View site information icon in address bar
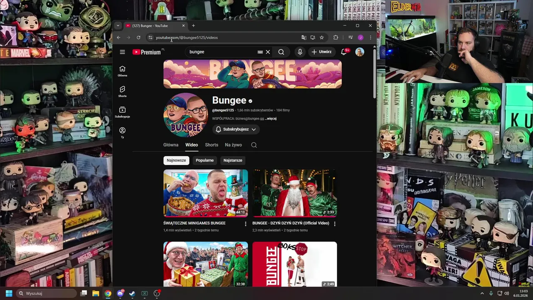 150,37
